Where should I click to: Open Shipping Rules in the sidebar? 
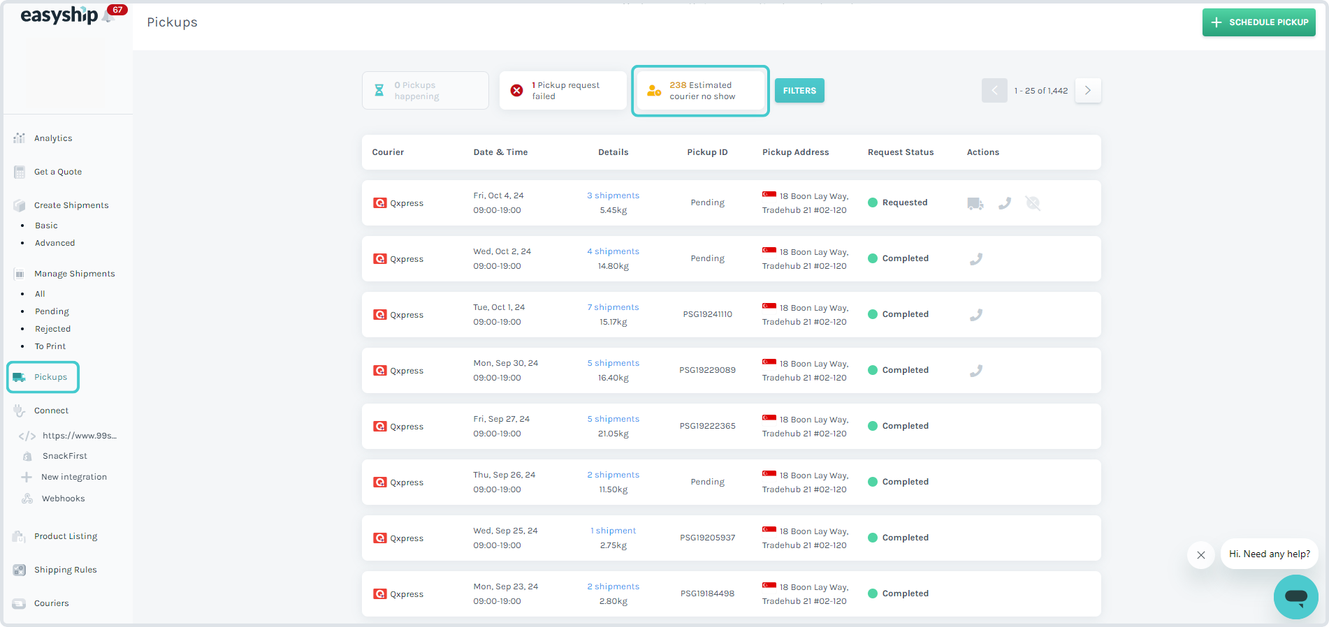tap(65, 570)
